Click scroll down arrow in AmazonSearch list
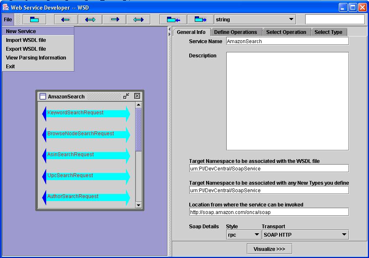The height and width of the screenshot is (258, 369). (x=139, y=205)
